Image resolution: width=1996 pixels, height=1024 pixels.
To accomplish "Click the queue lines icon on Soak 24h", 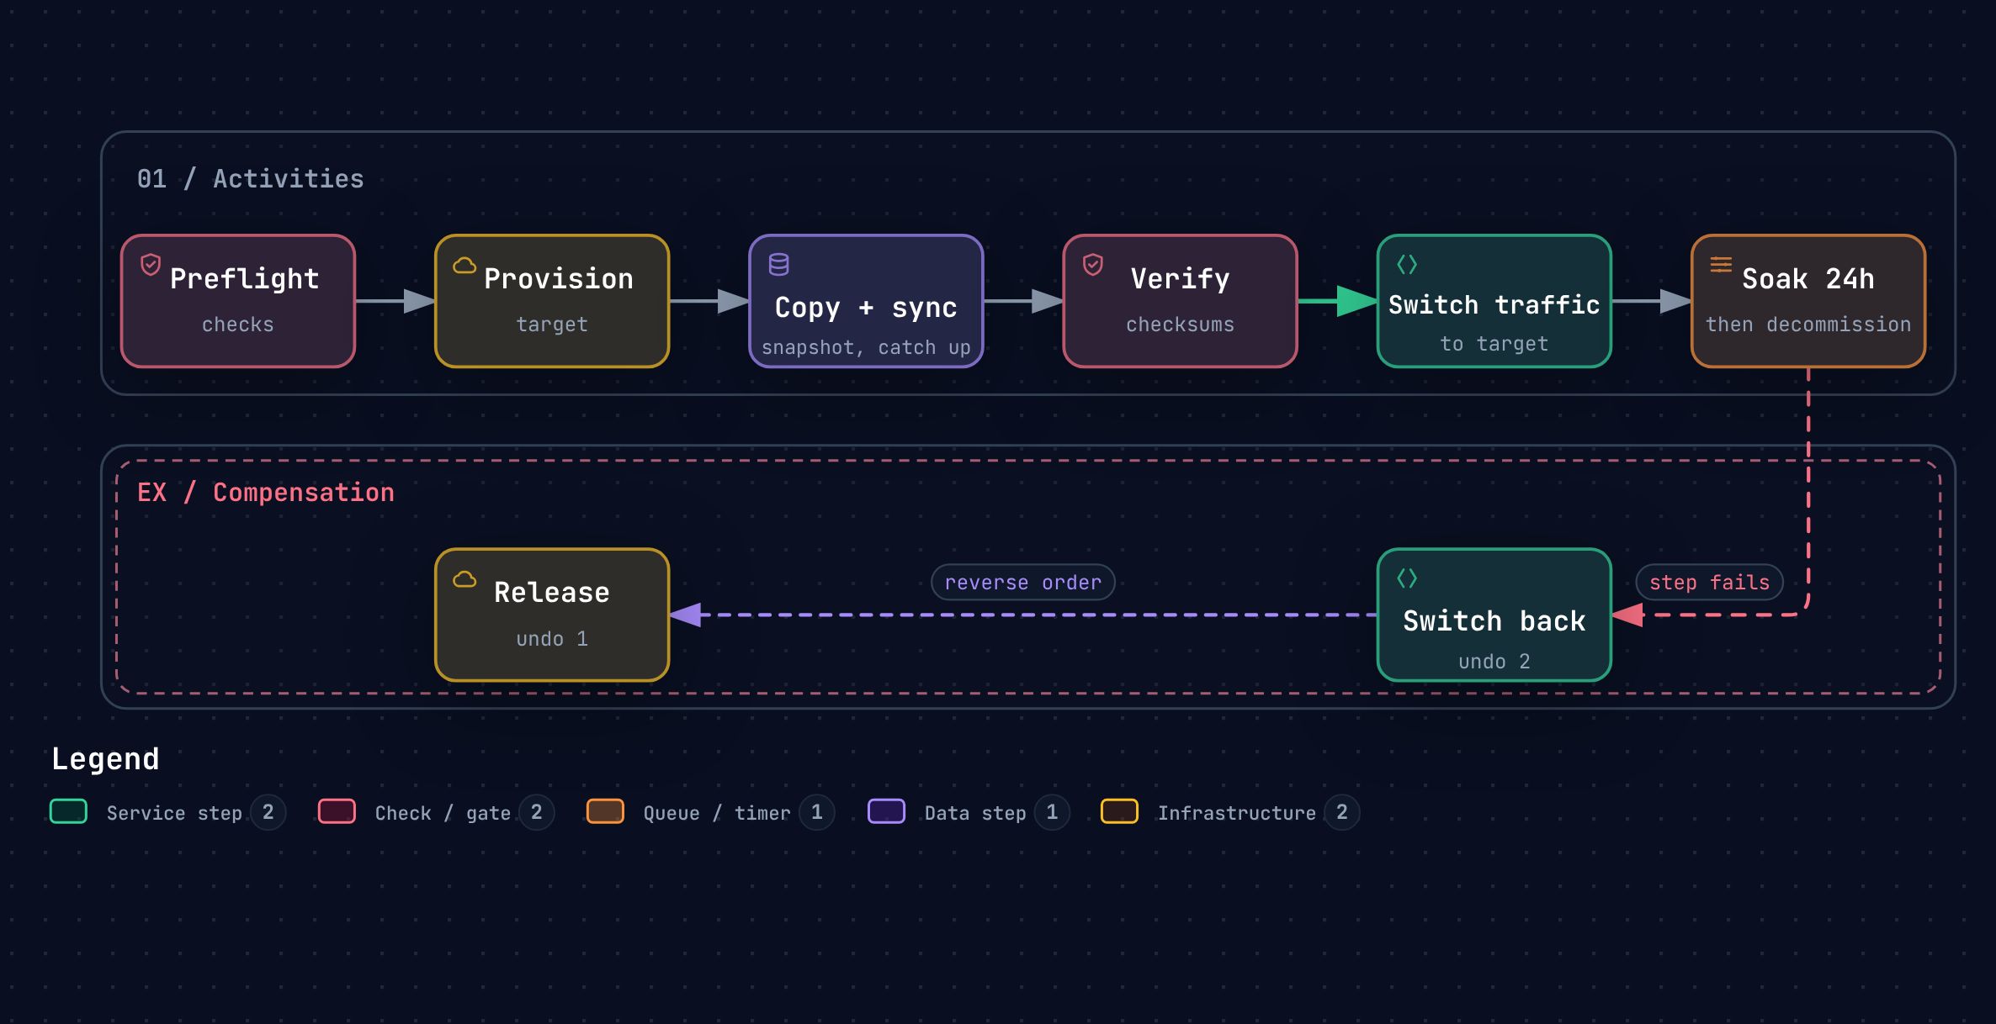I will (1721, 265).
